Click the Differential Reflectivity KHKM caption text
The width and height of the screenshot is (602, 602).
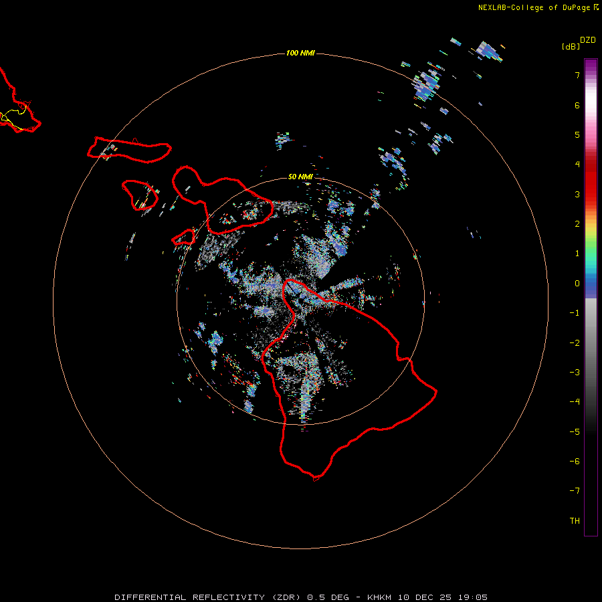coord(301,597)
